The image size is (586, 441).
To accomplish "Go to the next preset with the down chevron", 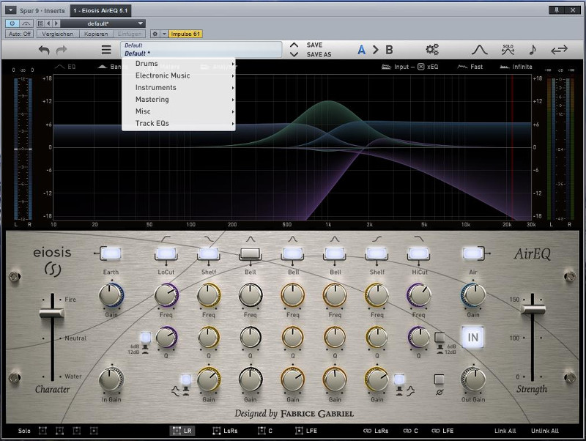I will coord(294,54).
